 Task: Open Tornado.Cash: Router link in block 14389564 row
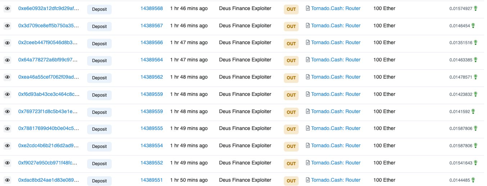(336, 60)
